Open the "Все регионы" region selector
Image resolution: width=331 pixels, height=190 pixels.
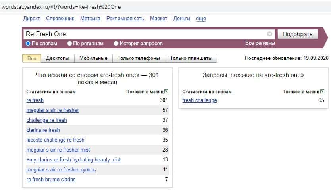pos(260,43)
